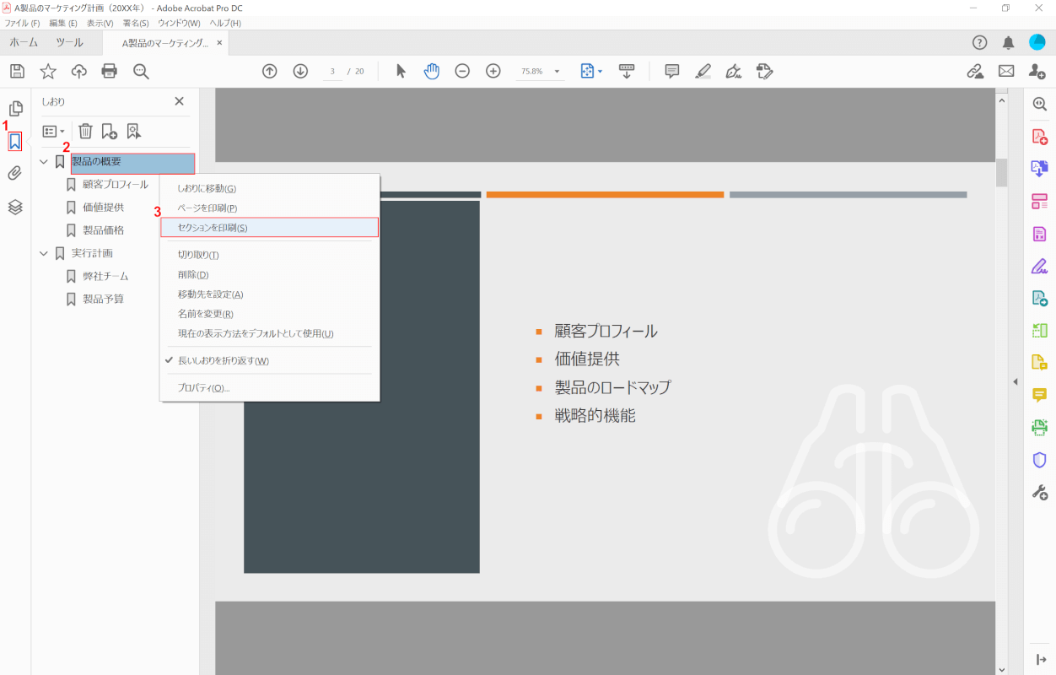Screen dimensions: 1056x675
Task: Select the Hand tool
Action: [x=432, y=72]
